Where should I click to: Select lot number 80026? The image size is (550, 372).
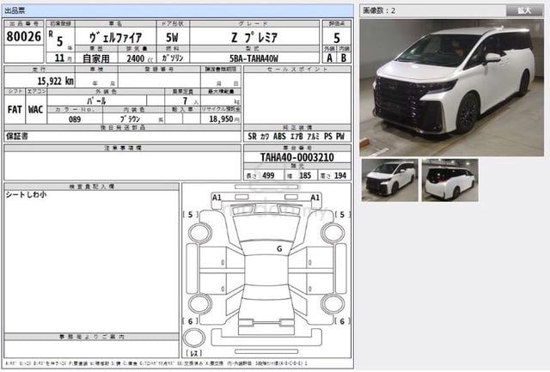click(24, 36)
